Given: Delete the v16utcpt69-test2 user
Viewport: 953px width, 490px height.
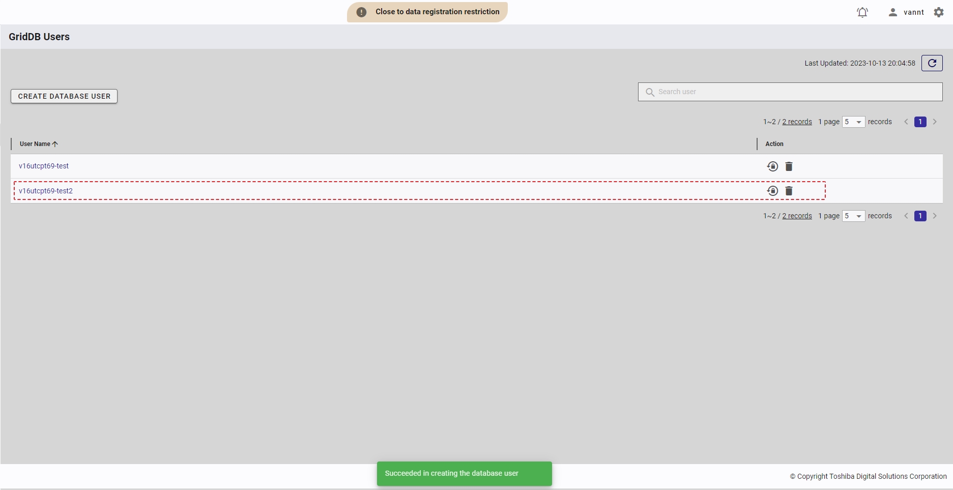Looking at the screenshot, I should coord(789,191).
